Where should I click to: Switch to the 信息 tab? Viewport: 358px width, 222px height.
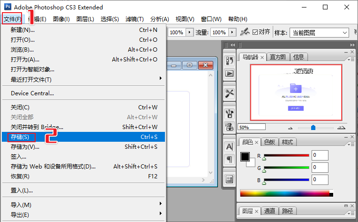(x=298, y=57)
